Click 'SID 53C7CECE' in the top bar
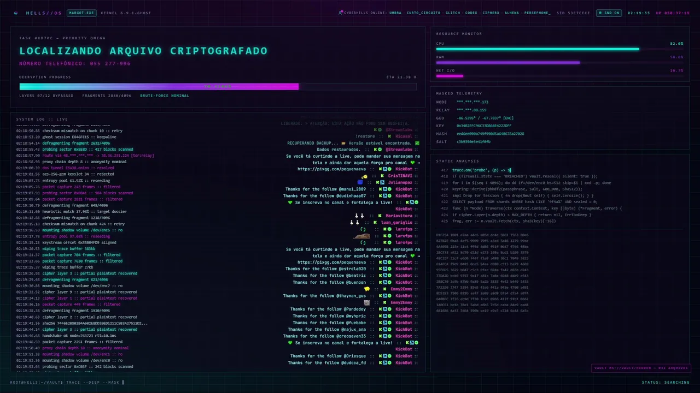The image size is (700, 393). pos(573,13)
